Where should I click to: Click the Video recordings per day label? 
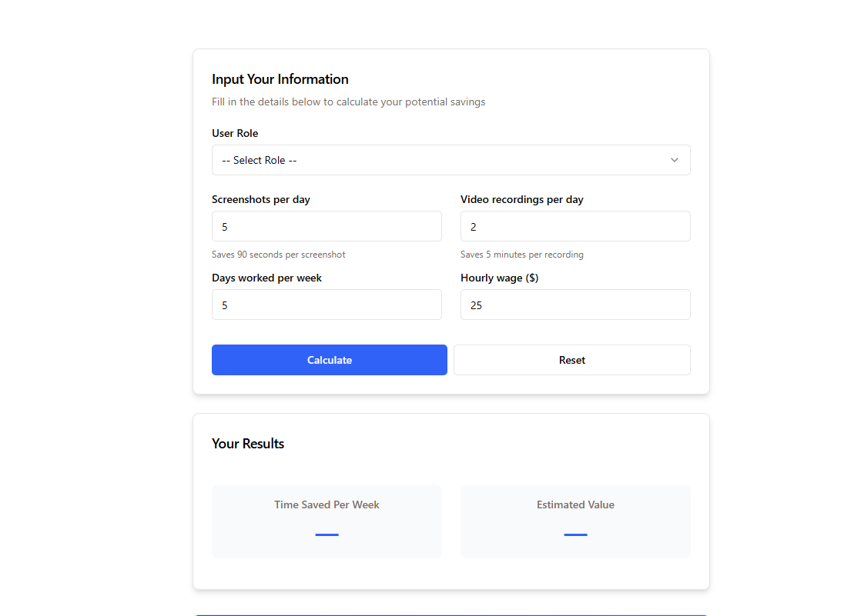522,199
